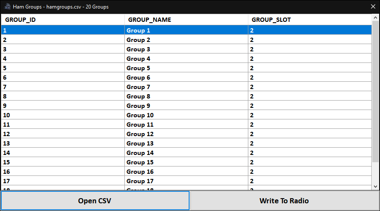Click GROUP_ID cell with value 15
Viewport: 380px width, 211px height.
[x=63, y=162]
